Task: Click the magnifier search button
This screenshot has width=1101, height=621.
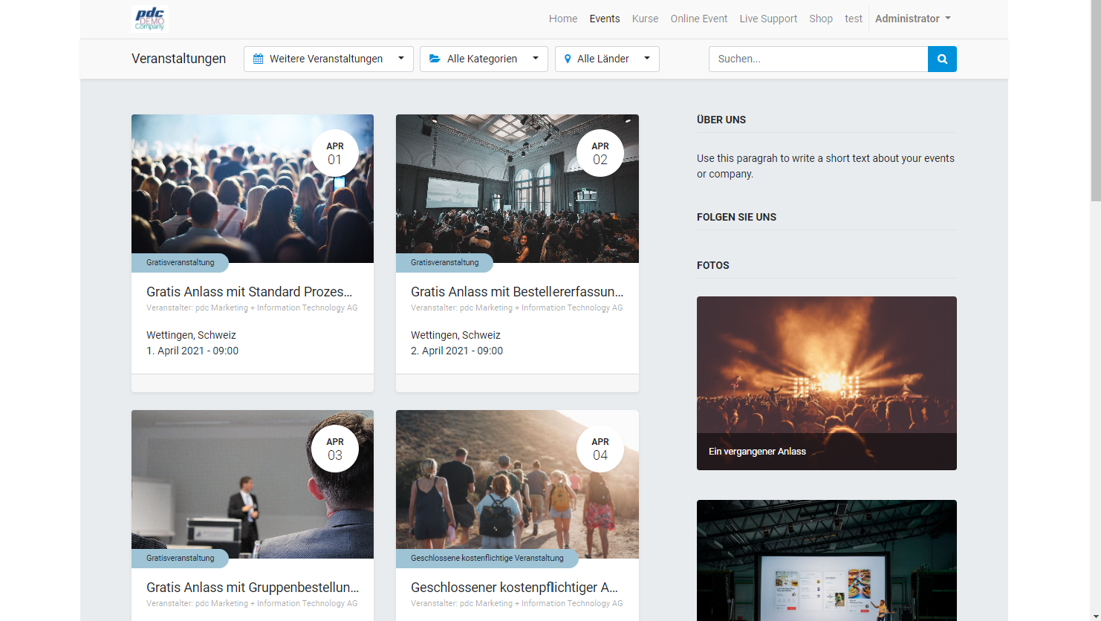Action: pyautogui.click(x=942, y=59)
